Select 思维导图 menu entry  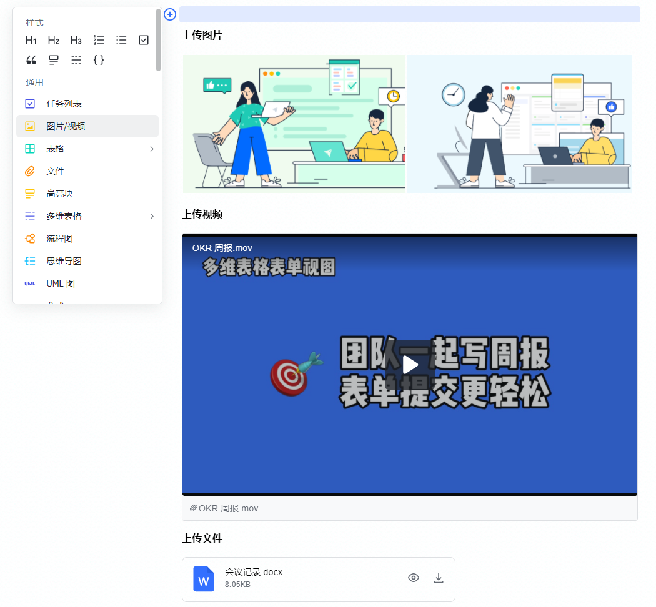[x=87, y=261]
